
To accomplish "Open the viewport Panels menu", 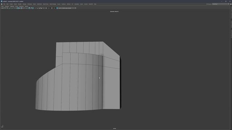I will 26,6.
